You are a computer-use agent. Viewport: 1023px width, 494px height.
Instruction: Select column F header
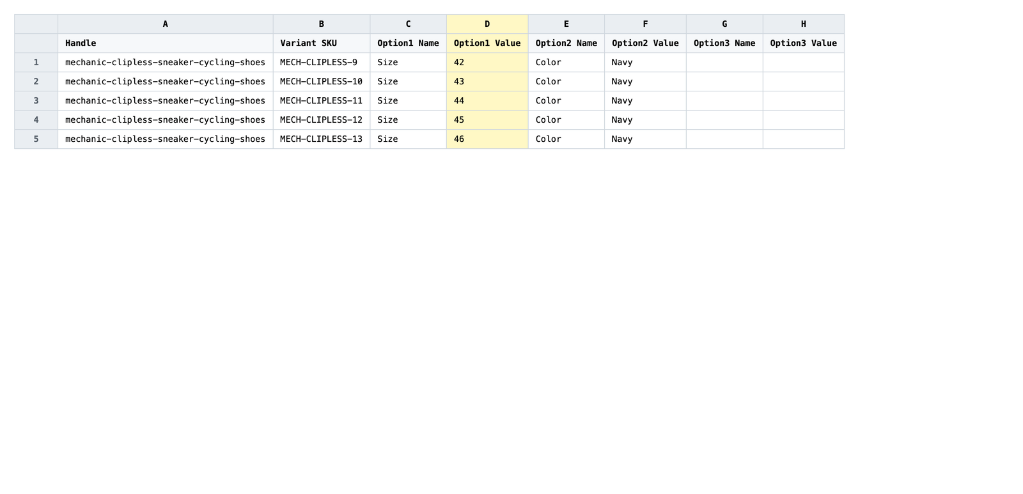point(646,24)
